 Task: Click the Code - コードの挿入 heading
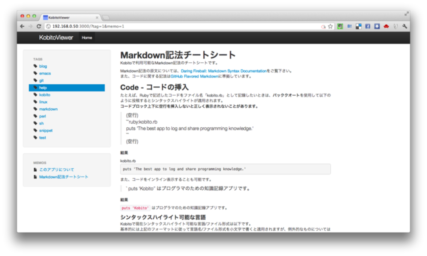pos(154,87)
